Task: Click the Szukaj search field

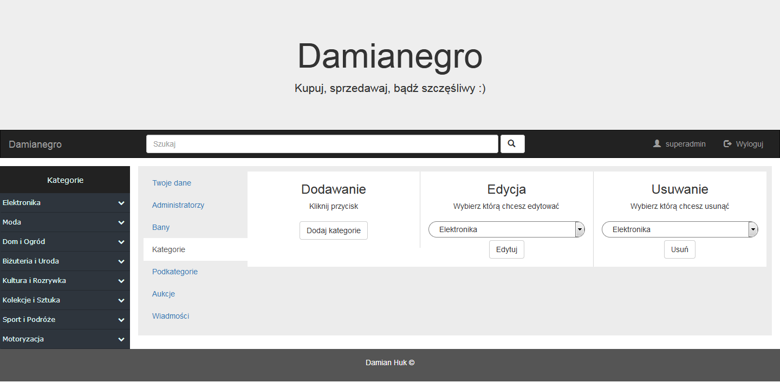Action: [x=322, y=144]
